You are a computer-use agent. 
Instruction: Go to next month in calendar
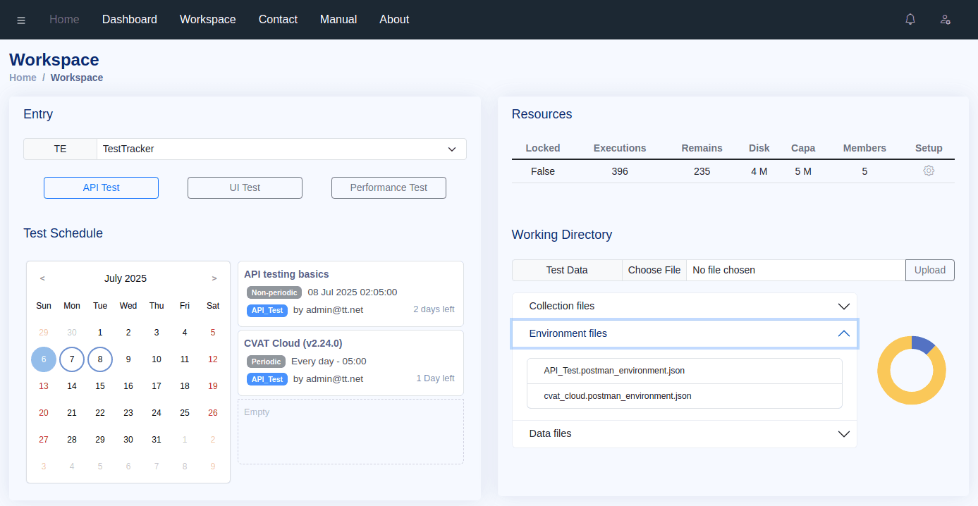[214, 278]
